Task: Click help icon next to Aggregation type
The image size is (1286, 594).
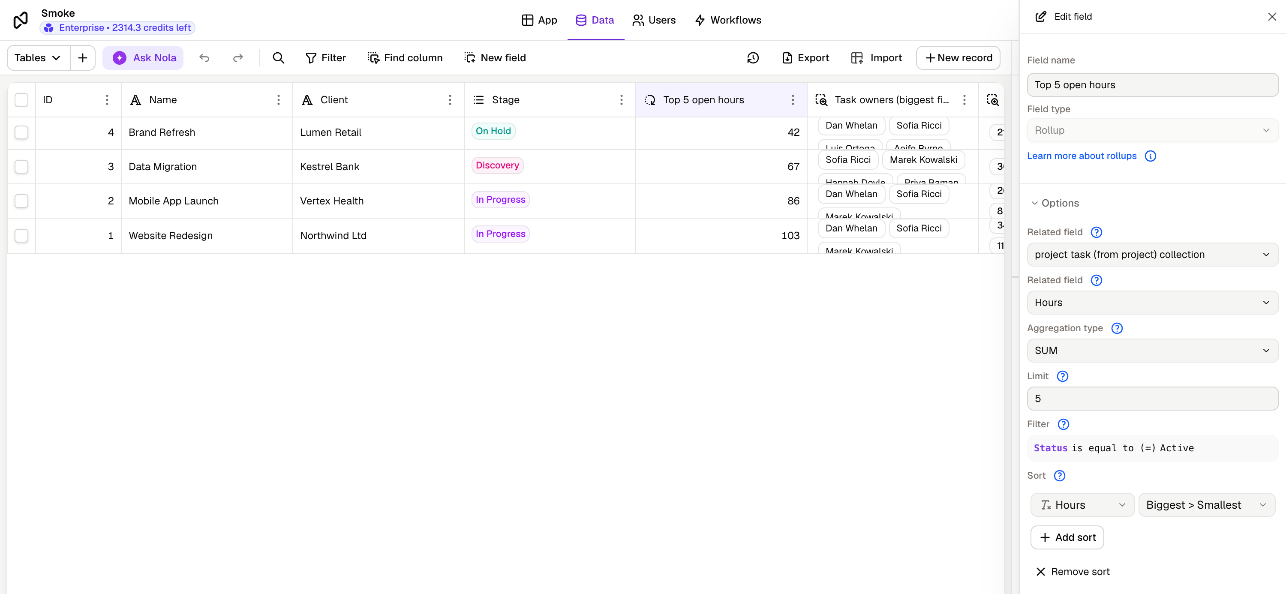Action: [x=1117, y=328]
